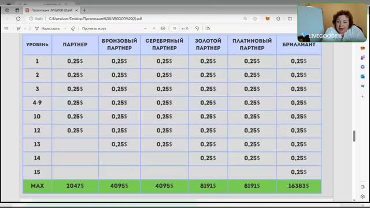Toggle fit to page width icon
Viewport: 370px width, 208px height.
(x=163, y=28)
